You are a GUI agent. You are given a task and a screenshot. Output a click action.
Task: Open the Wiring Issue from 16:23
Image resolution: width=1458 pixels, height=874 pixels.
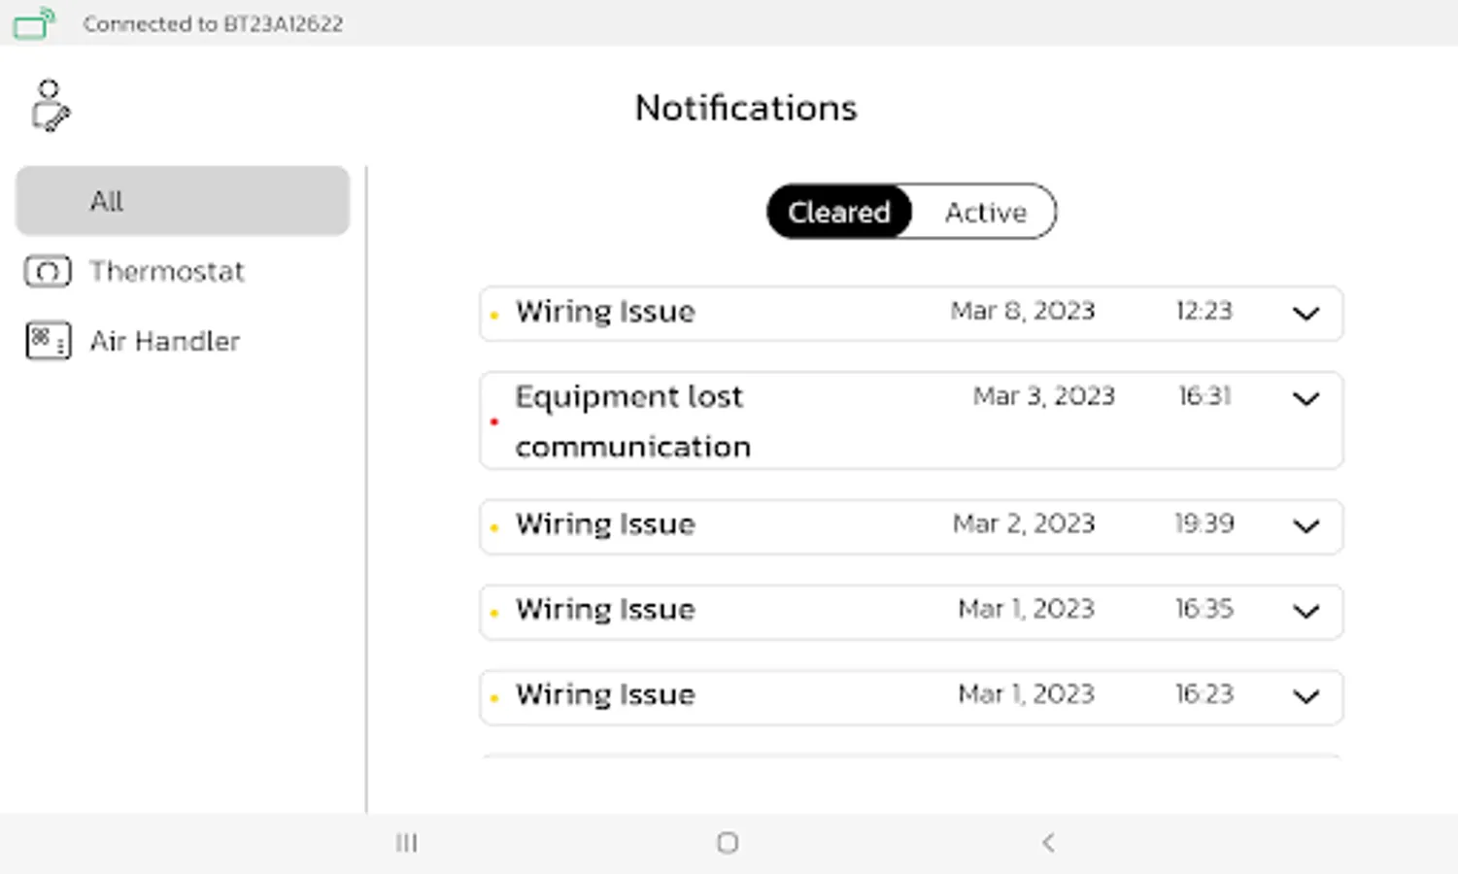tap(605, 695)
